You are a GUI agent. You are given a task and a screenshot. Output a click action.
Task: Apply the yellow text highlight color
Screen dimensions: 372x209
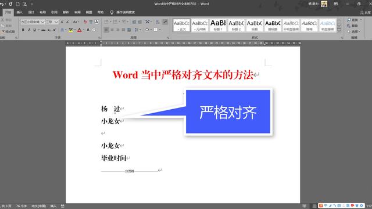tap(71, 30)
